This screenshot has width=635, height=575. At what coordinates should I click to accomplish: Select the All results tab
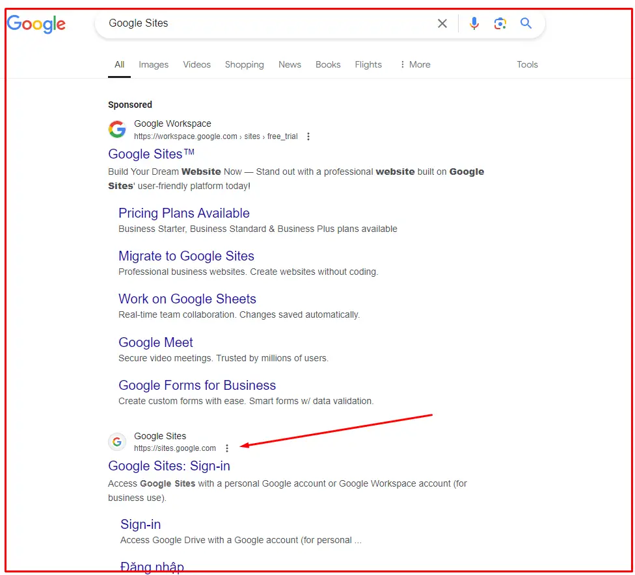pyautogui.click(x=119, y=65)
